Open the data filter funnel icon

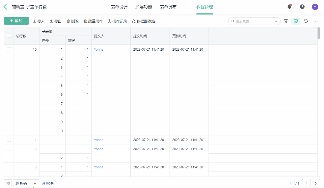pyautogui.click(x=286, y=21)
